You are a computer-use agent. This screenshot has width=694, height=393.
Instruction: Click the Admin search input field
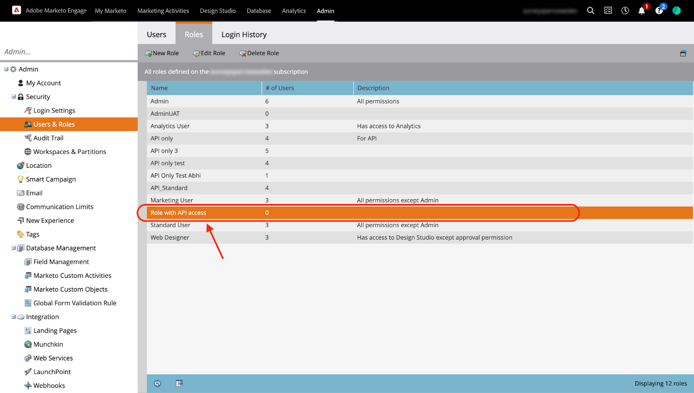[69, 52]
